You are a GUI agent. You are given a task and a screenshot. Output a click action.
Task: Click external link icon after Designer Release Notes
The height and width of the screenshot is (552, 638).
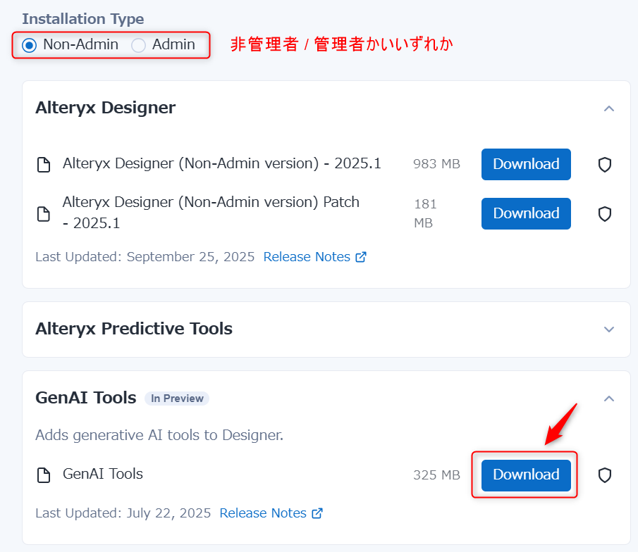(x=361, y=257)
